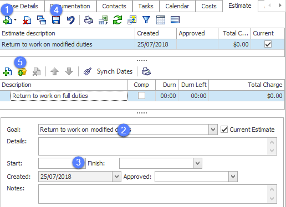Open the Approved date dropdown
Image resolution: width=286 pixels, height=207 pixels.
[x=233, y=177]
